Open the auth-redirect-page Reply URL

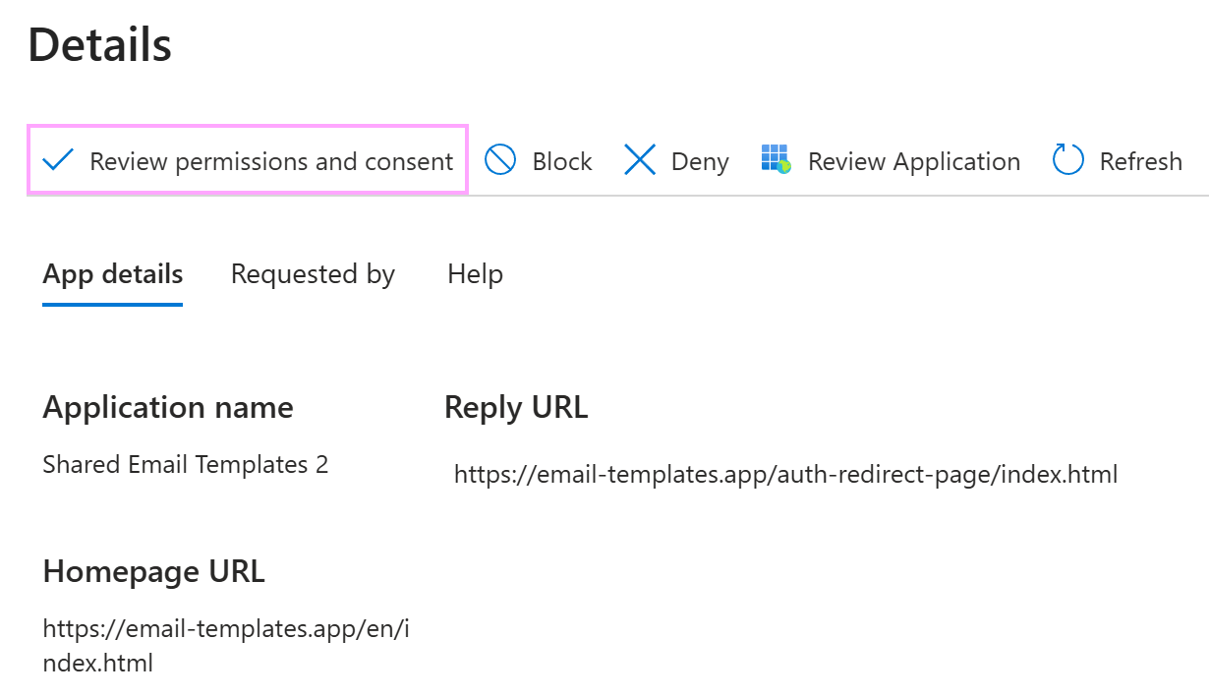pyautogui.click(x=785, y=474)
